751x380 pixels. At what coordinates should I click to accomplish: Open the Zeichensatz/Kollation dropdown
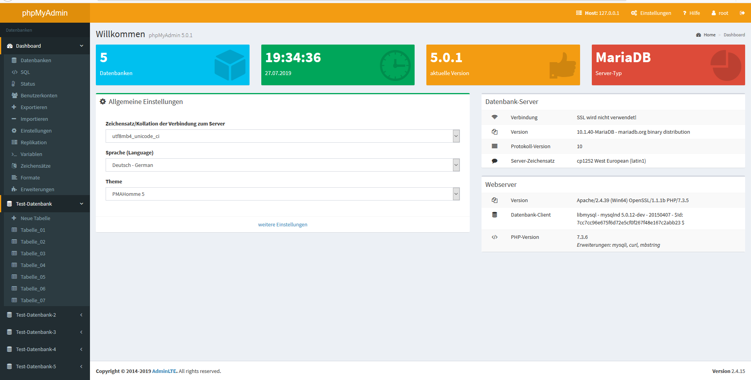coord(282,136)
